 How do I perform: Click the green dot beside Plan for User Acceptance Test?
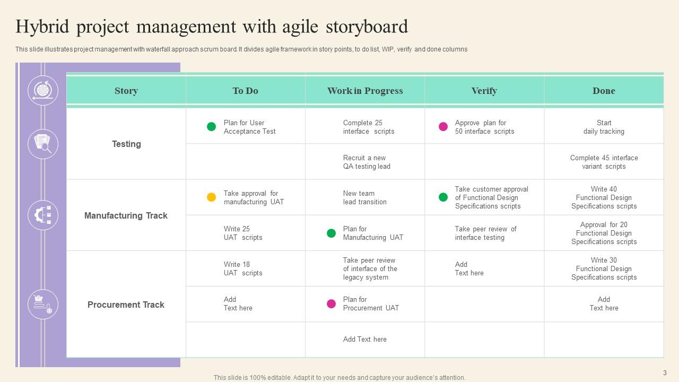coord(211,126)
